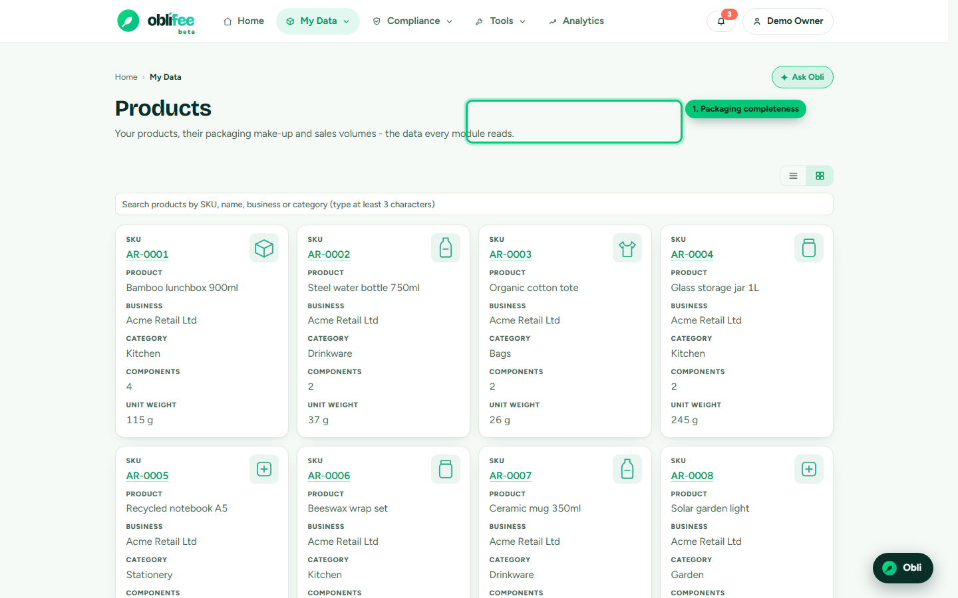Open SKU AR-0002
Image resolution: width=958 pixels, height=598 pixels.
329,254
